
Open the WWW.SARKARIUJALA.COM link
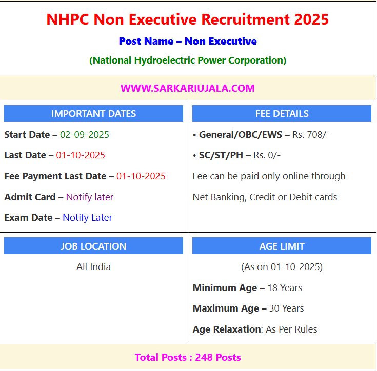pos(188,88)
